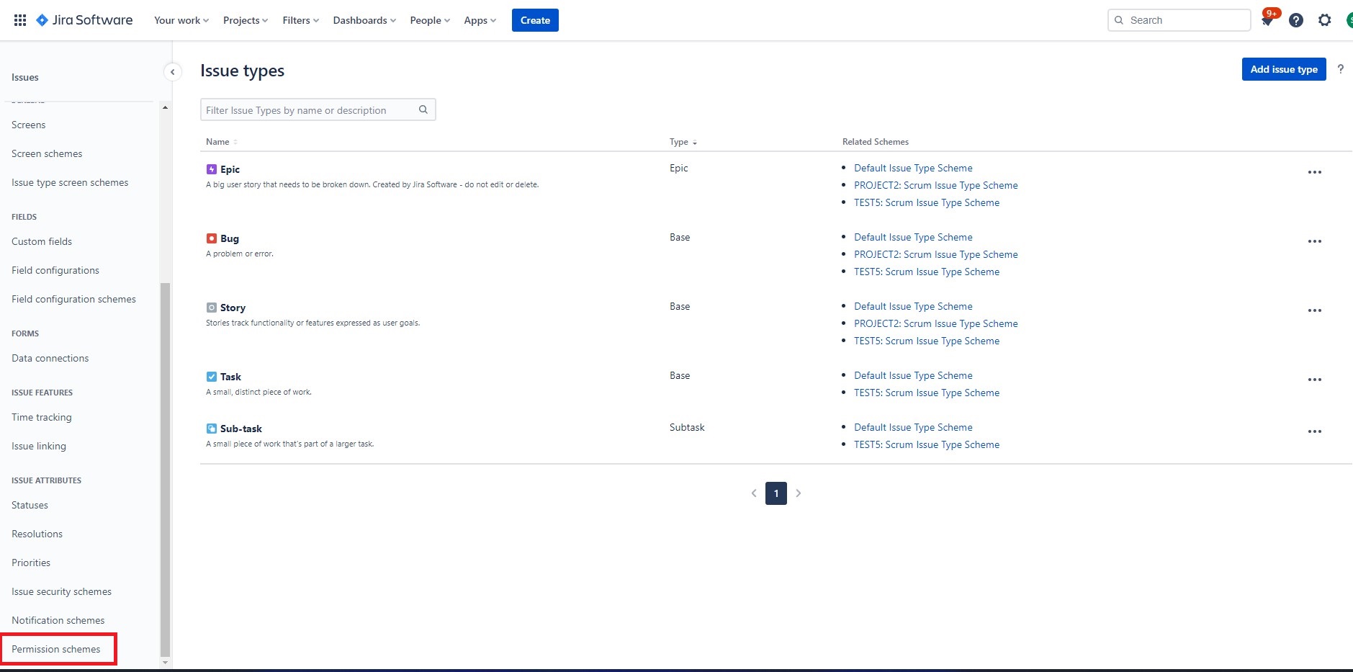Open the help question mark icon
Screen dimensions: 1353x672
coord(1296,20)
